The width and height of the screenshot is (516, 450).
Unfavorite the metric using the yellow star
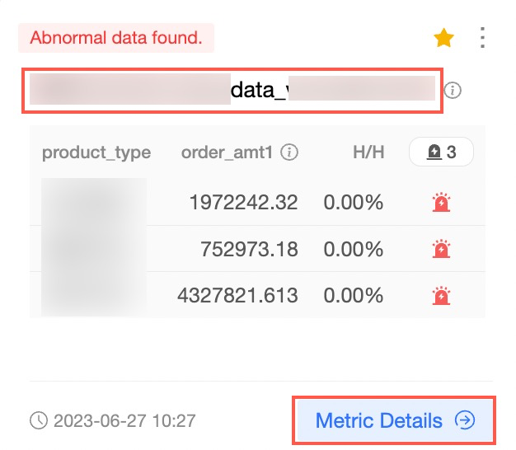click(443, 38)
